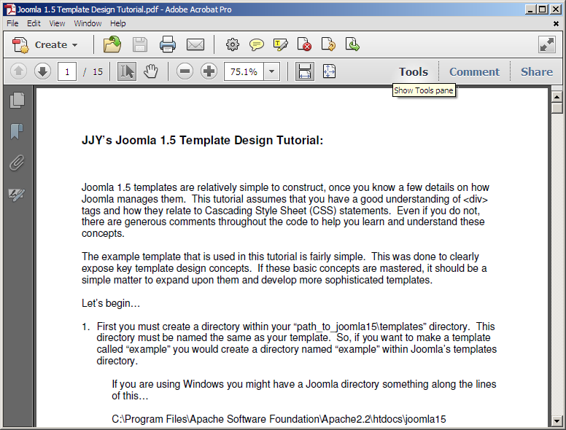
Task: Click the Adobe Acrobat title bar icon
Action: click(x=10, y=9)
